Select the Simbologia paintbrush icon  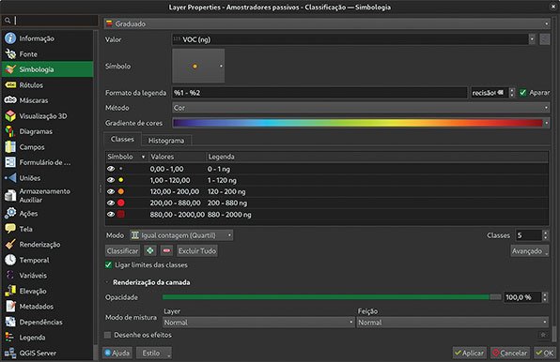[x=10, y=69]
